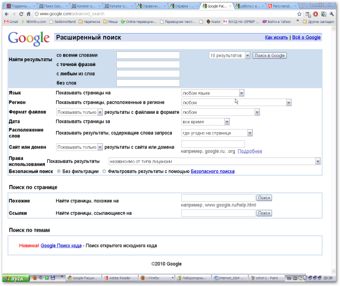Focus the site or domain input field
Image resolution: width=340 pixels, height=286 pixels.
(213, 144)
